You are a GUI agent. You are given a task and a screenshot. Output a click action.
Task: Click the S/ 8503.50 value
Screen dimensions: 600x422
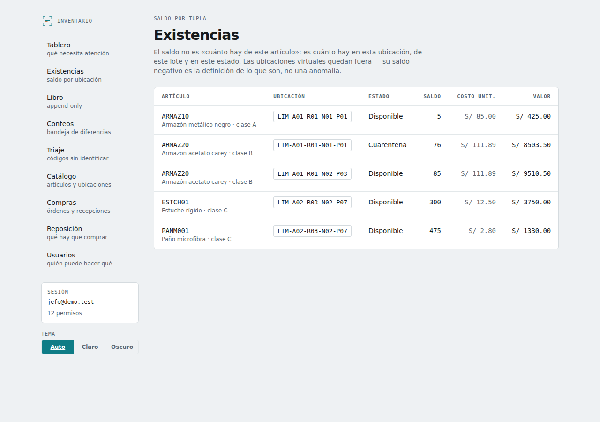click(x=531, y=145)
